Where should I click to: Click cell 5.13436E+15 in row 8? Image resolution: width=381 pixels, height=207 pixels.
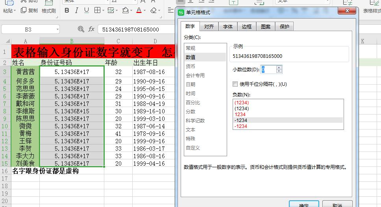tap(72, 111)
